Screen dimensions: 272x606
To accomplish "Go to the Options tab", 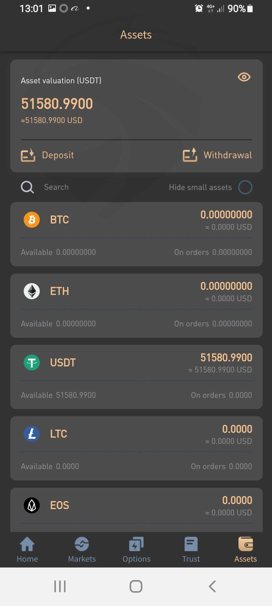I will 136,550.
